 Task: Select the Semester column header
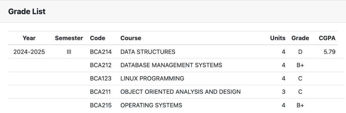click(x=69, y=38)
